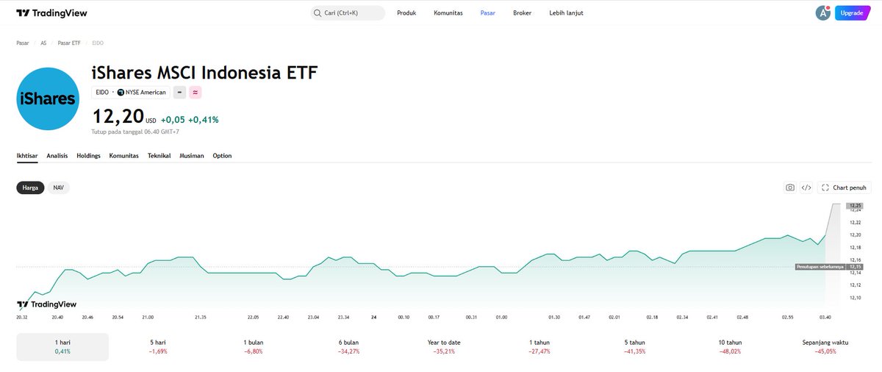
Task: Select the 1 tahun range
Action: pyautogui.click(x=539, y=347)
